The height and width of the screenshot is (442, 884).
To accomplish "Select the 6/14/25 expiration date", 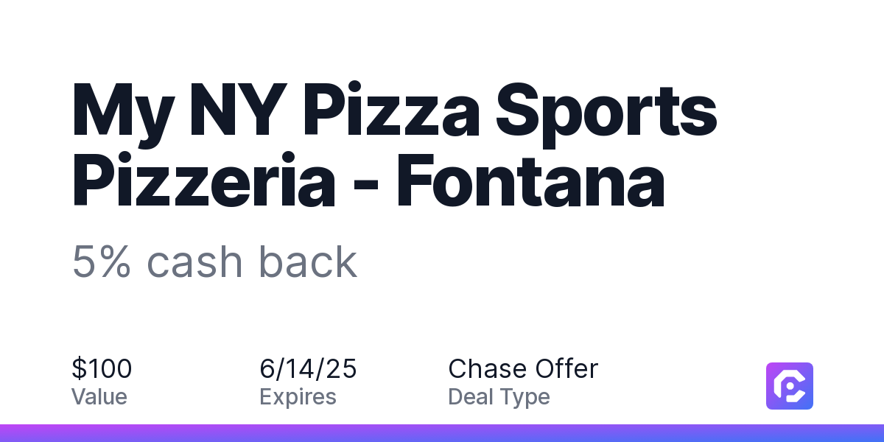I will tap(308, 368).
